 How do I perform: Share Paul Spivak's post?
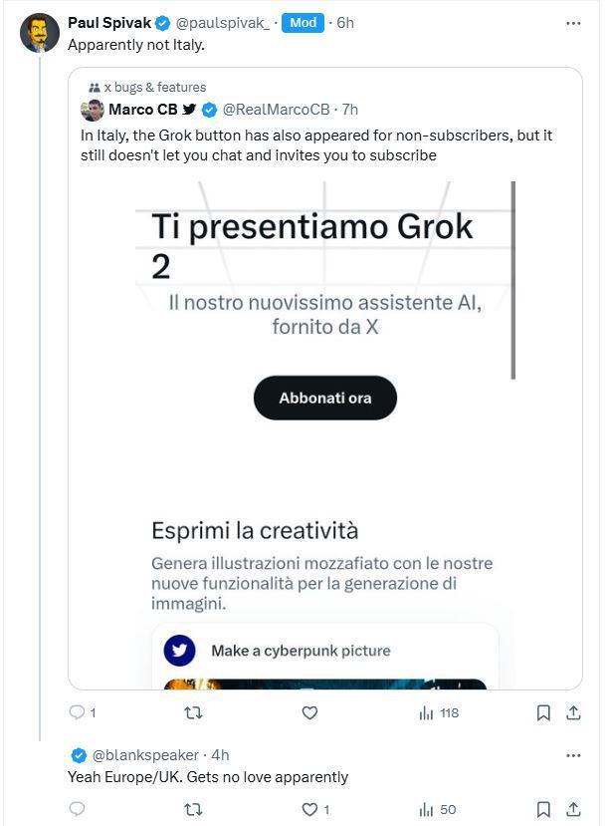click(573, 712)
